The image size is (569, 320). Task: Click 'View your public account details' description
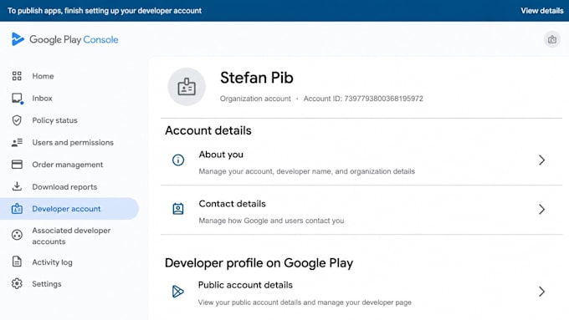tap(305, 302)
